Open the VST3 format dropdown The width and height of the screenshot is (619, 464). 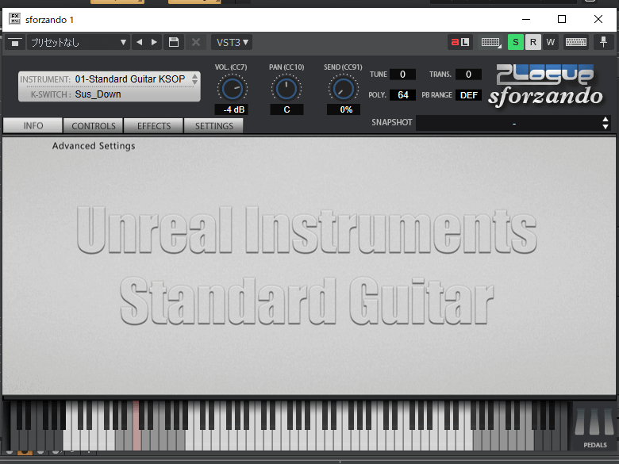[232, 43]
